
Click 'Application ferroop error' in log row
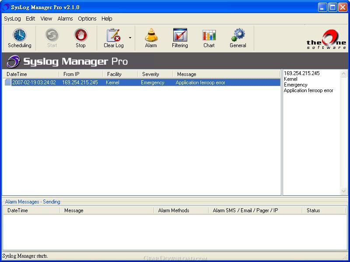[x=200, y=83]
